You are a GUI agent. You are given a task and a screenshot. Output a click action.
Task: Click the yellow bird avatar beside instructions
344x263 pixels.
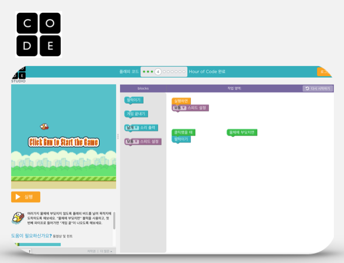pos(18,218)
